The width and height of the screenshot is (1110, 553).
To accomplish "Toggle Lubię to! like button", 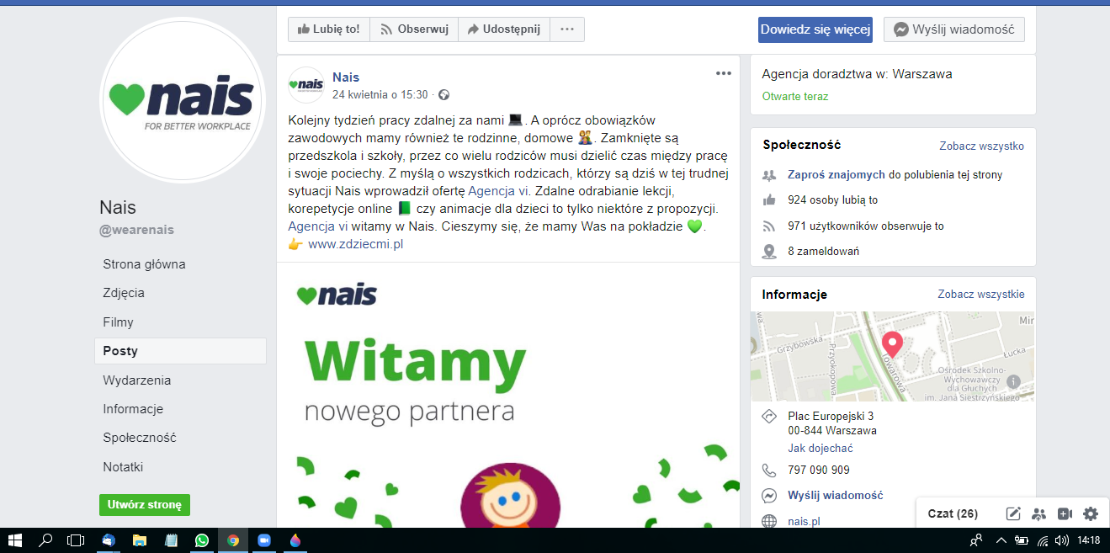I will 329,29.
